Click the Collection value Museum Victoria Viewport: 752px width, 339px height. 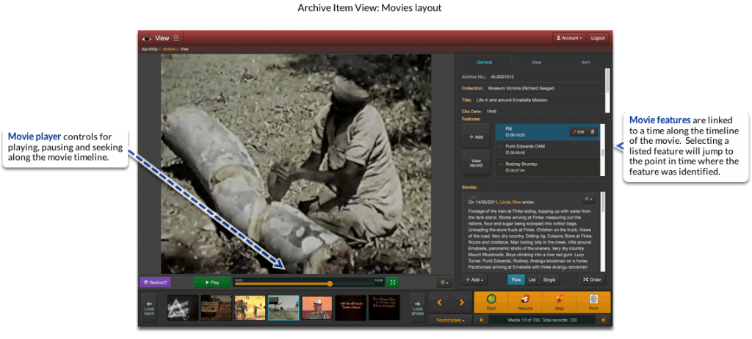[522, 88]
